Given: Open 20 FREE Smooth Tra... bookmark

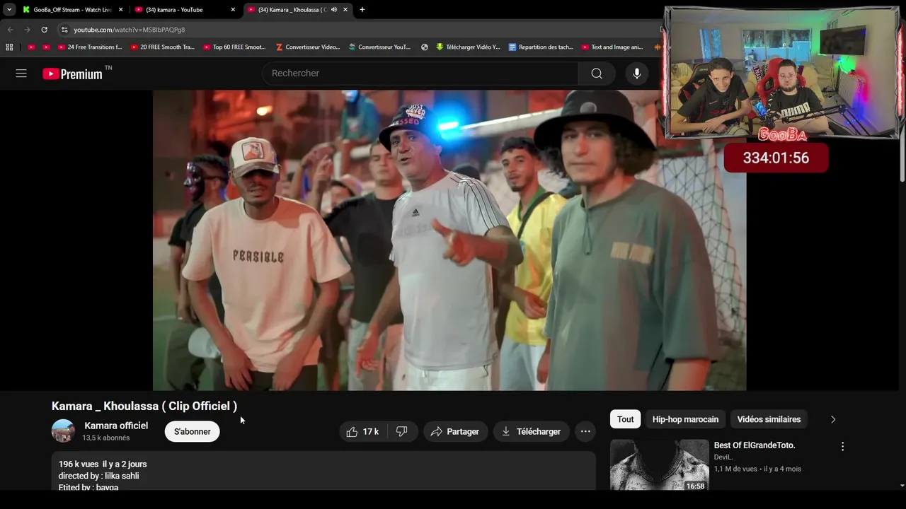Looking at the screenshot, I should tap(162, 47).
